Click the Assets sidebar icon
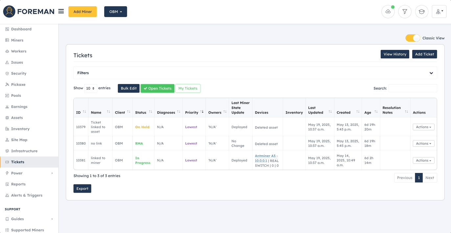The height and width of the screenshot is (233, 451). tap(7, 118)
